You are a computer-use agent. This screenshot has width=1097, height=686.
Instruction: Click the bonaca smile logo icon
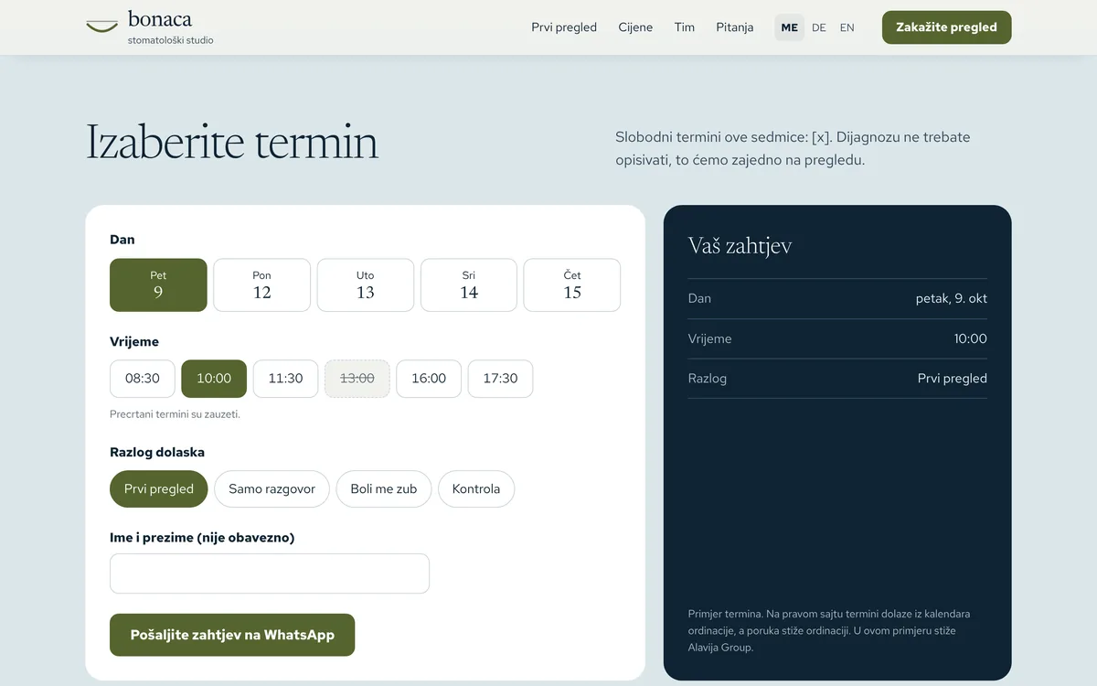tap(102, 27)
